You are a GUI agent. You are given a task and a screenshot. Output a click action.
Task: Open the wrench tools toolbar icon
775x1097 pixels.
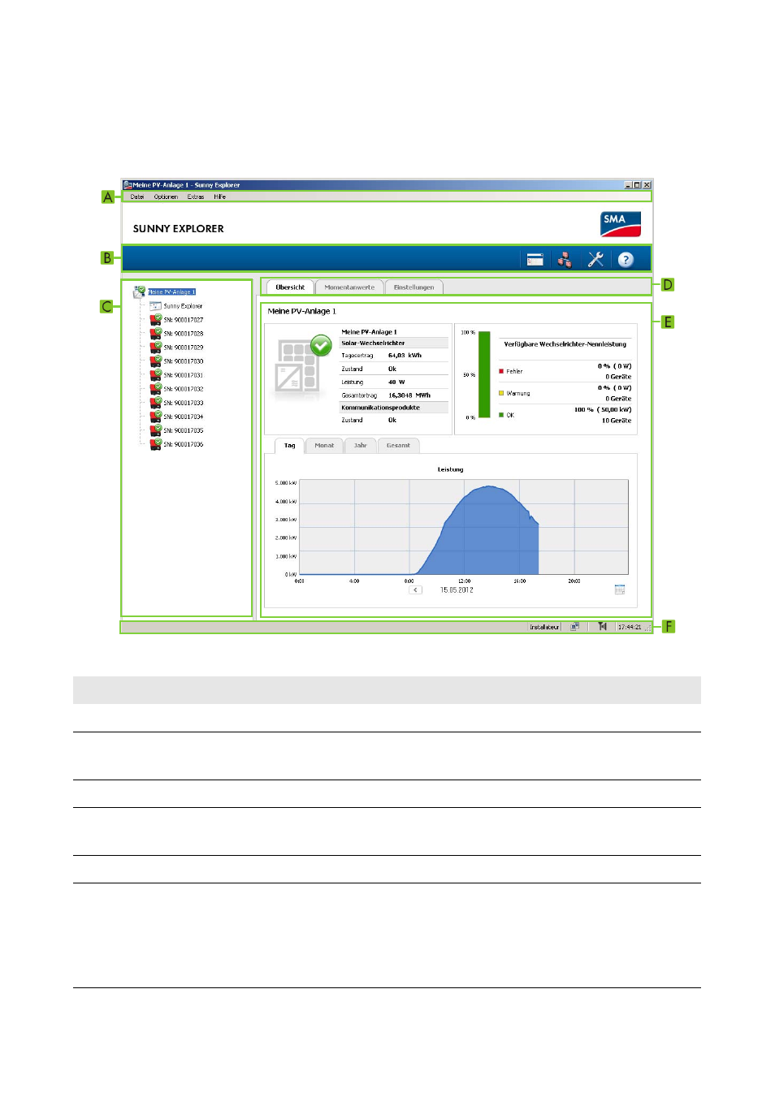[595, 260]
